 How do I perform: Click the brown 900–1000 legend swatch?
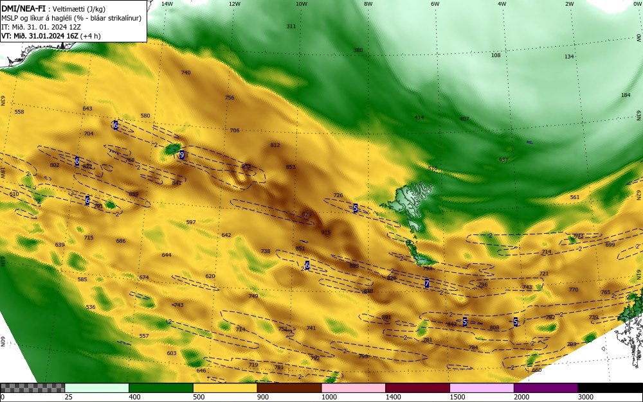(289, 388)
